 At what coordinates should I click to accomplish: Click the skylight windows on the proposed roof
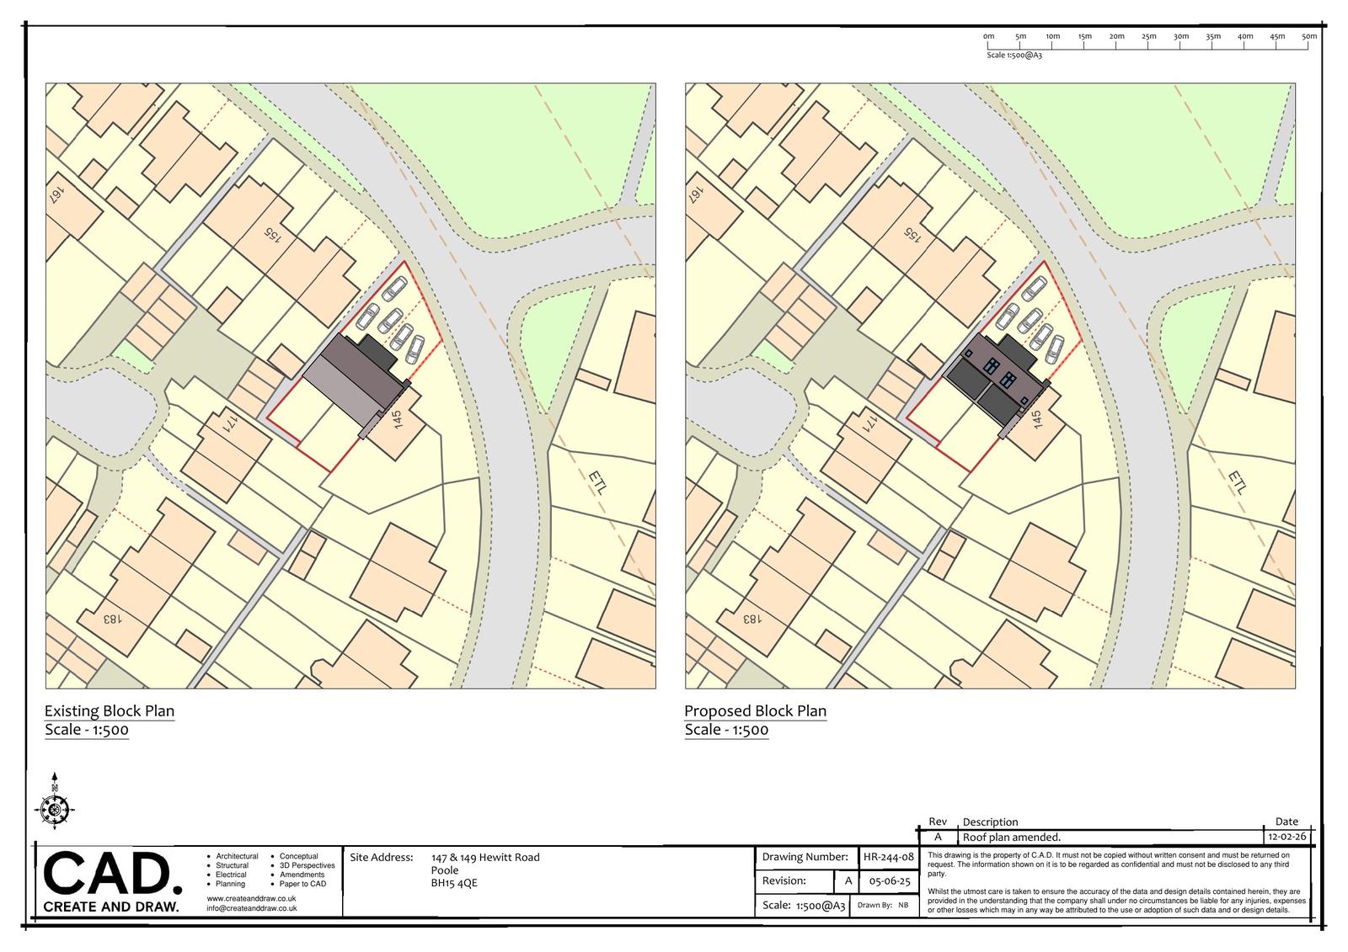1000,371
